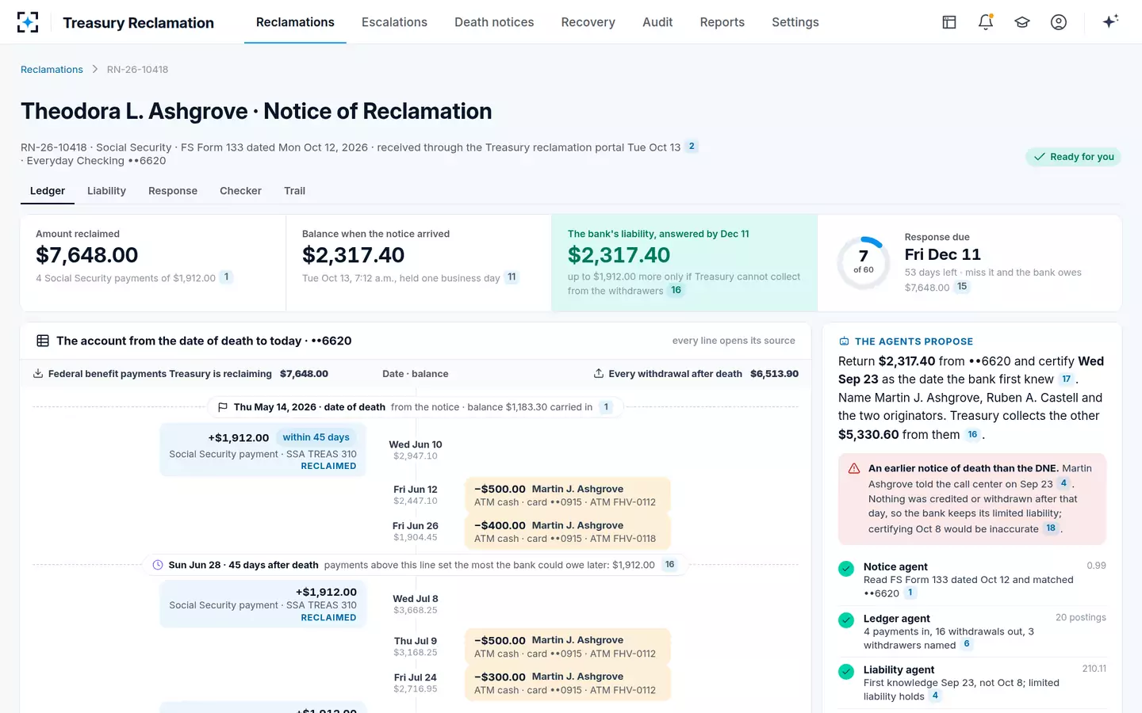
Task: Open the AI sparkle assistant icon
Action: pyautogui.click(x=1110, y=21)
